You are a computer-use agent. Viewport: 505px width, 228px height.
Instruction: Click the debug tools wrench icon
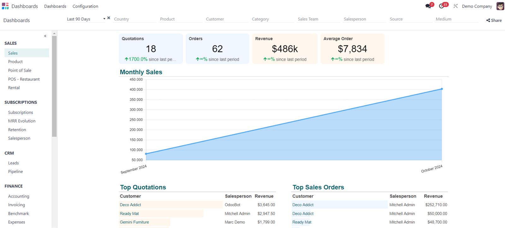click(x=455, y=6)
